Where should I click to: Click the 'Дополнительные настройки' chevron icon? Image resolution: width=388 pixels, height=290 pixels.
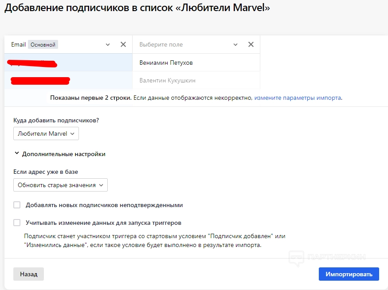click(x=17, y=153)
